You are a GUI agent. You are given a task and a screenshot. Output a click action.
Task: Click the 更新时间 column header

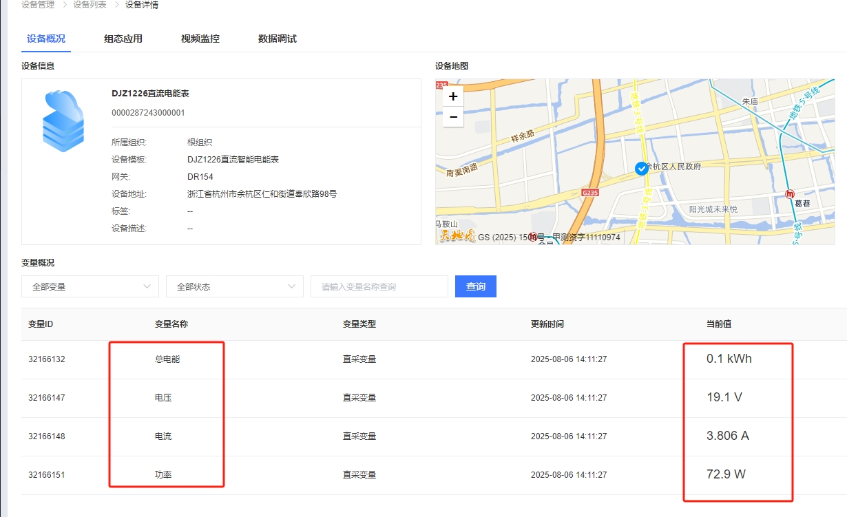(547, 324)
